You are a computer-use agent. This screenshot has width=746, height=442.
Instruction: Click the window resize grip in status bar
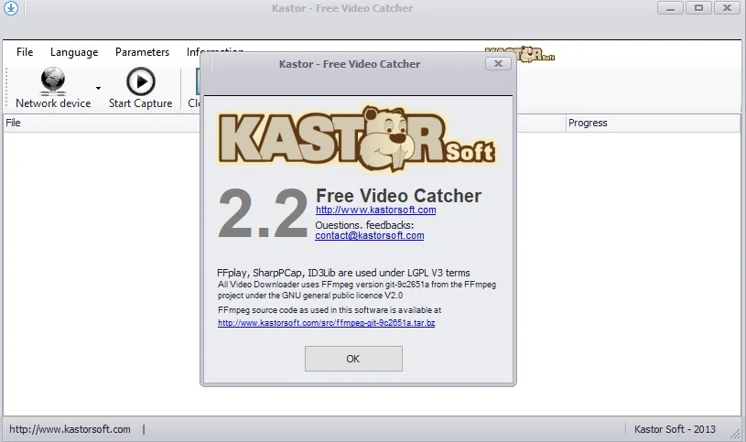736,433
